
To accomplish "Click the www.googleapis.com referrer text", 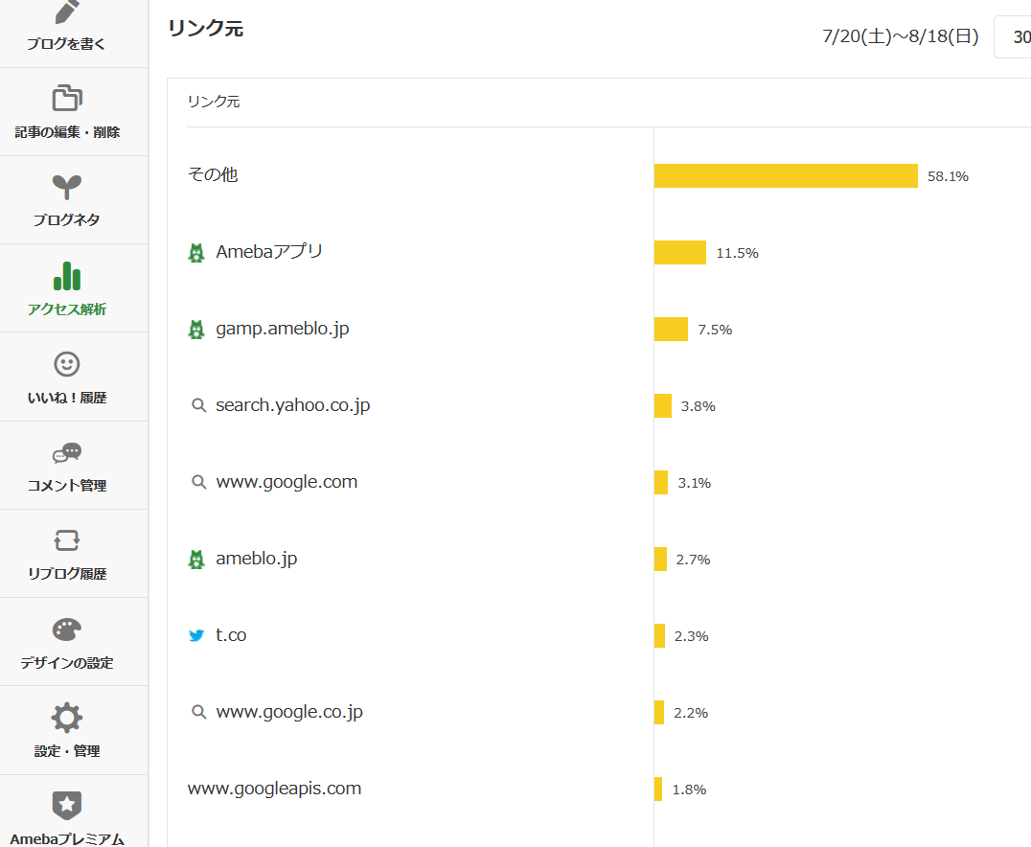I will coord(274,789).
